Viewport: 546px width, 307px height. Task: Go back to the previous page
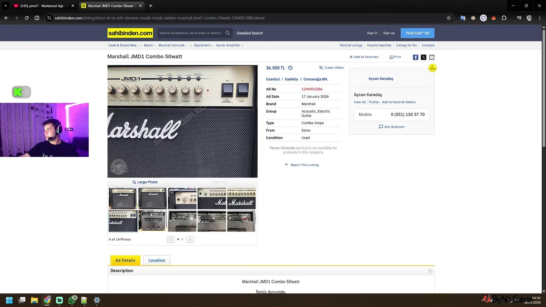point(6,18)
